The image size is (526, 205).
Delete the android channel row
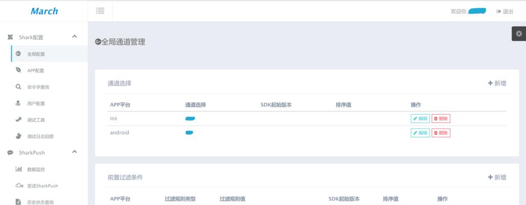pos(441,133)
